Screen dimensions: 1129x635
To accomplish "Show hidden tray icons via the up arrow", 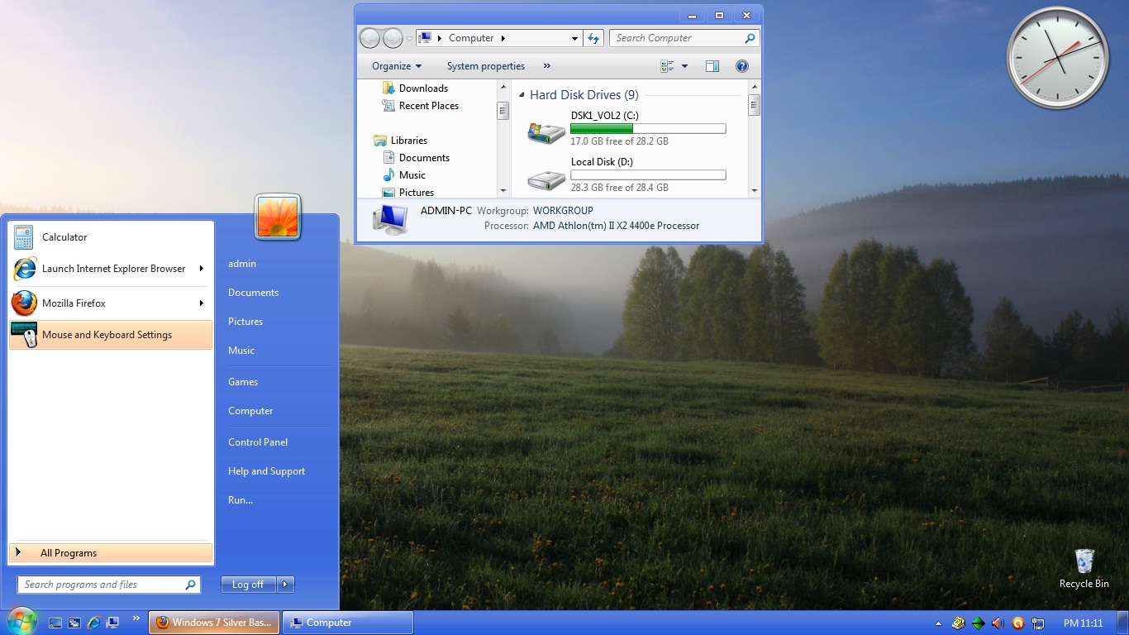I will pos(937,623).
